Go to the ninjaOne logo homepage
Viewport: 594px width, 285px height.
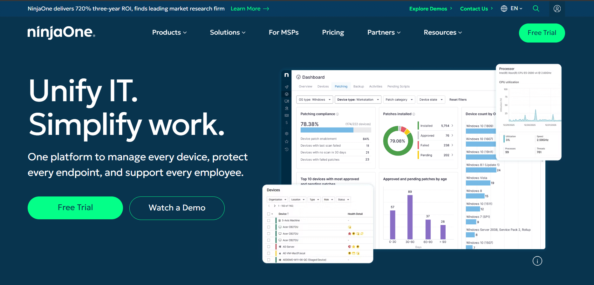click(61, 32)
